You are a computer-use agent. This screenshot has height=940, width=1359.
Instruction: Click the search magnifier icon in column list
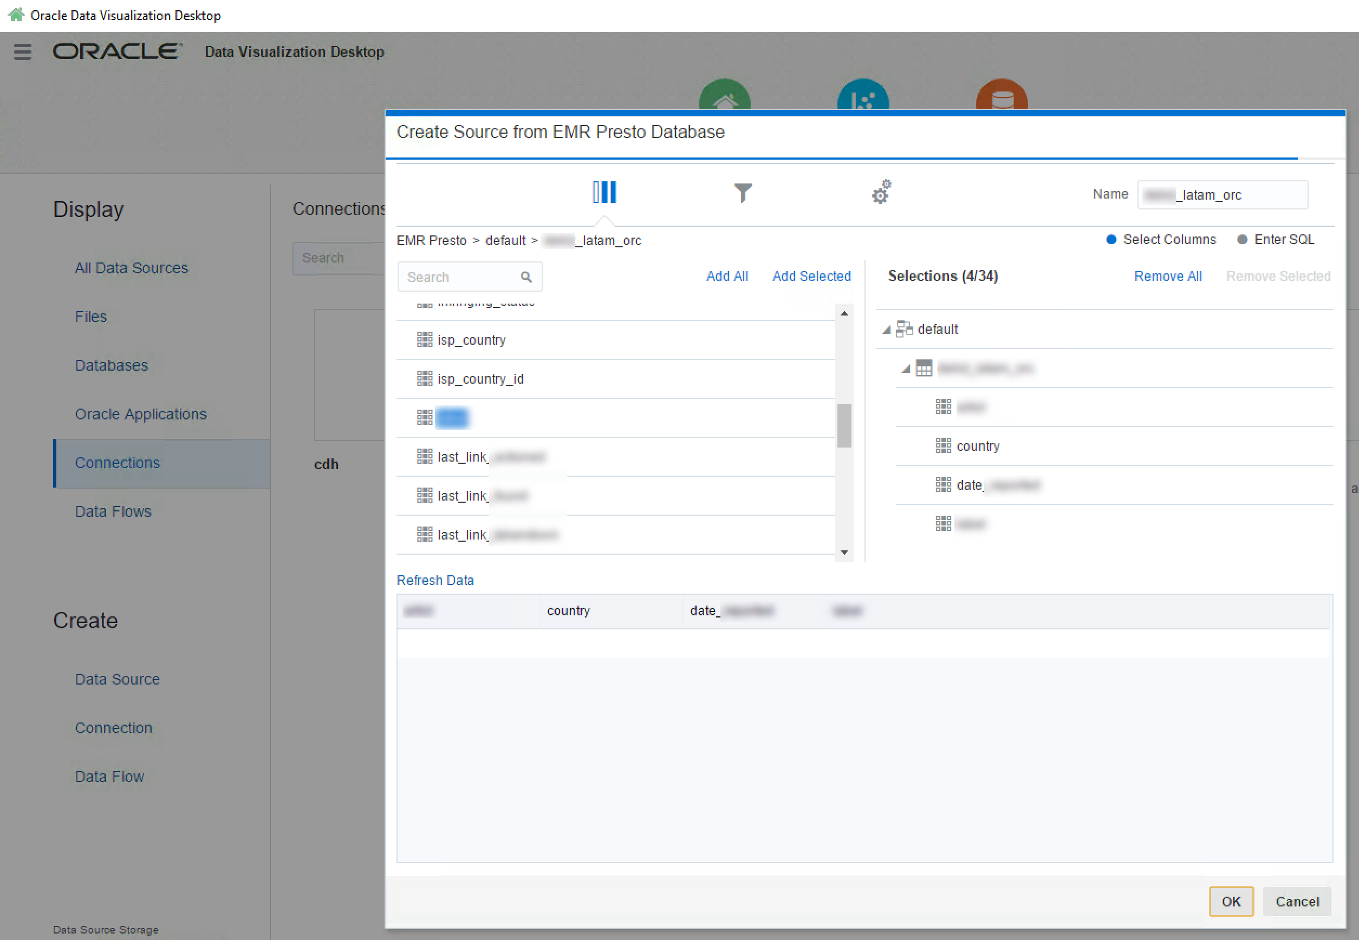(x=526, y=277)
